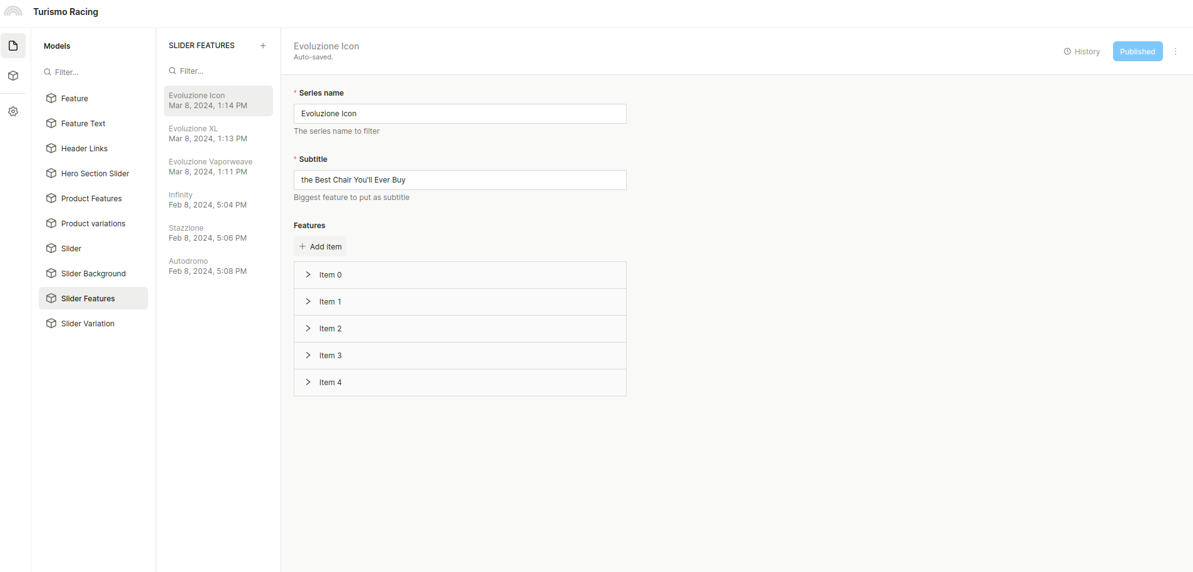1193x572 pixels.
Task: Click the Turismo Racing logo icon
Action: [13, 12]
